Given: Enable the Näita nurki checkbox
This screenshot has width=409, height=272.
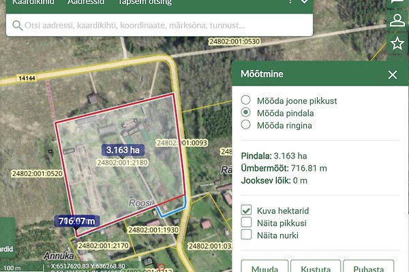Looking at the screenshot, I should coord(247,235).
